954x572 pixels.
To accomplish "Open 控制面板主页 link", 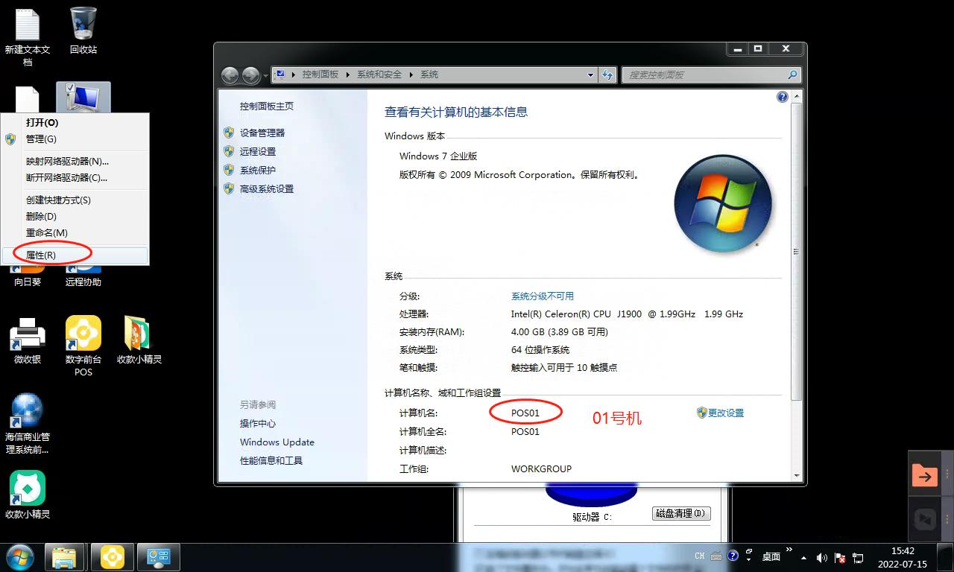I will (267, 106).
